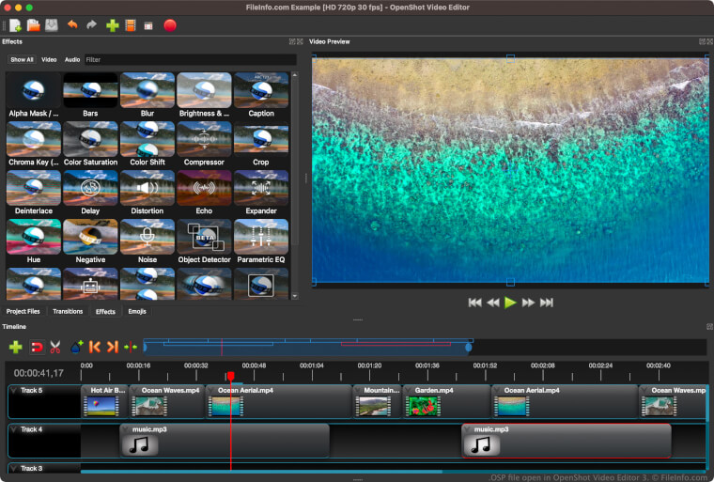
Task: Jump to the previous marker
Action: pyautogui.click(x=95, y=347)
